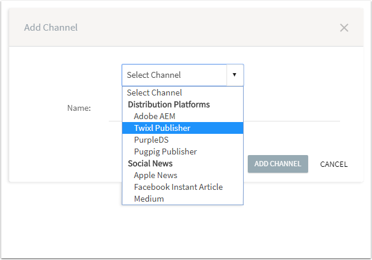This screenshot has width=372, height=260.
Task: Click the Name: label
Action: pyautogui.click(x=79, y=108)
